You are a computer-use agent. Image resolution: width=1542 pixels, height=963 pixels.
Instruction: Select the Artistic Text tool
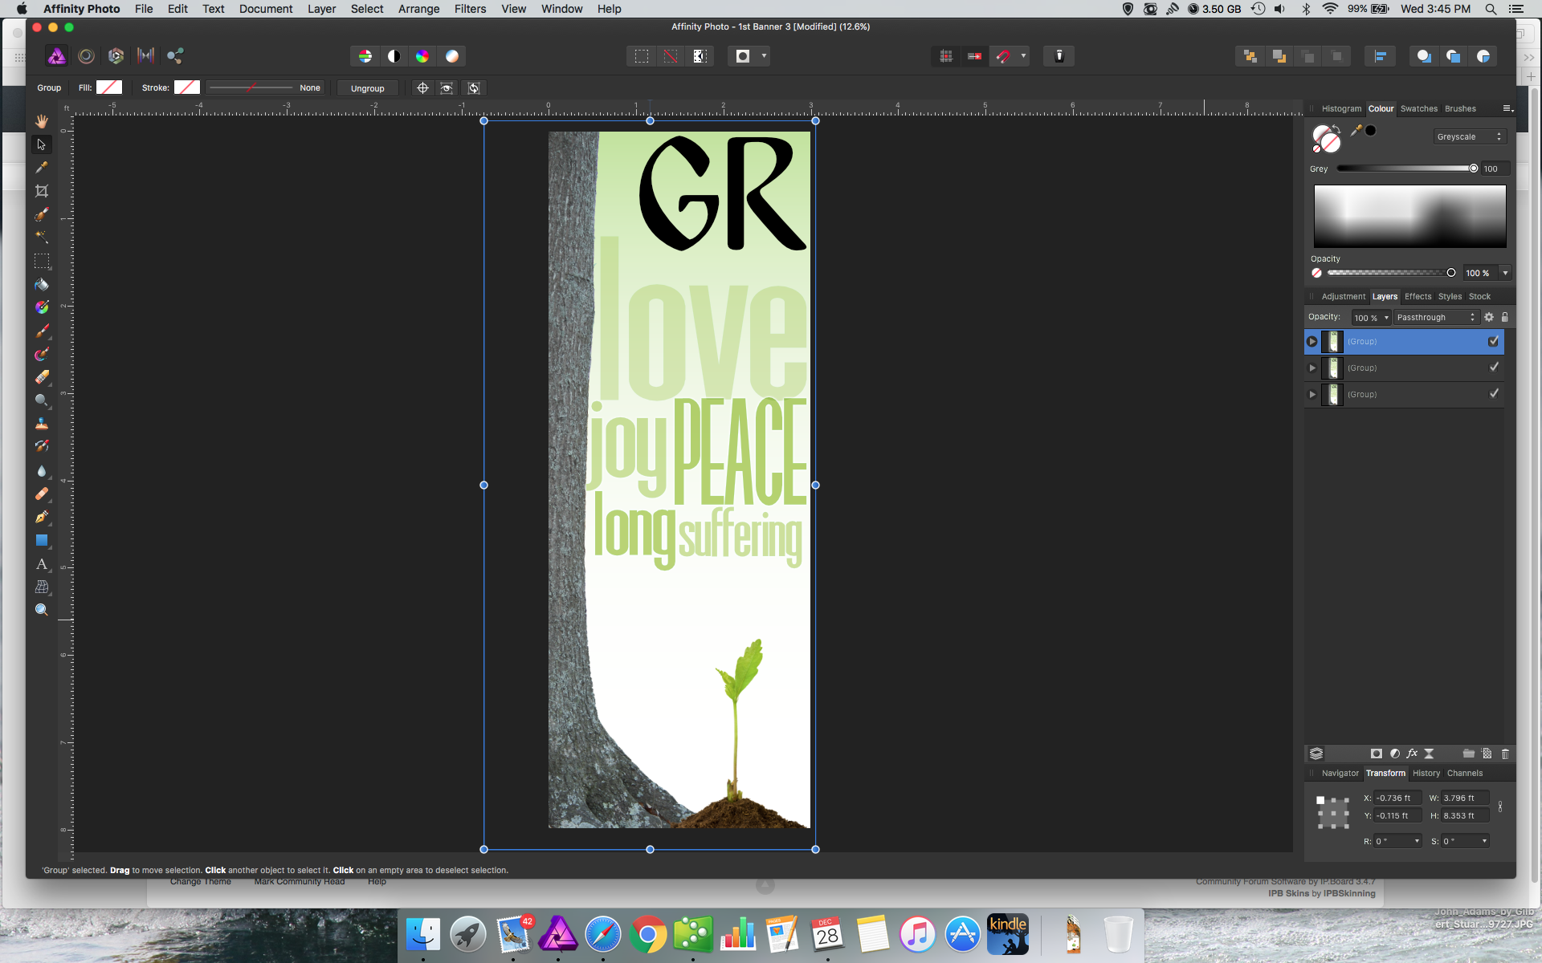click(42, 564)
